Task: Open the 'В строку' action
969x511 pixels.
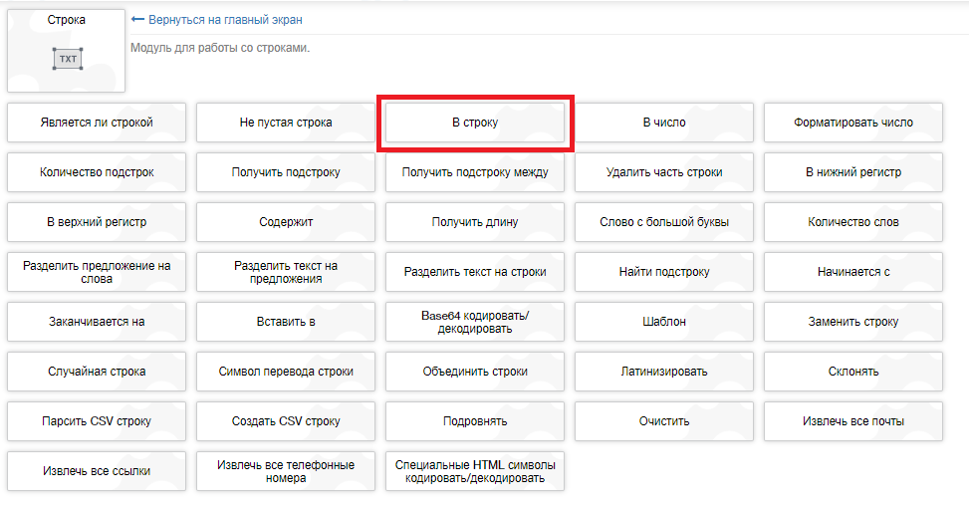Action: 475,123
